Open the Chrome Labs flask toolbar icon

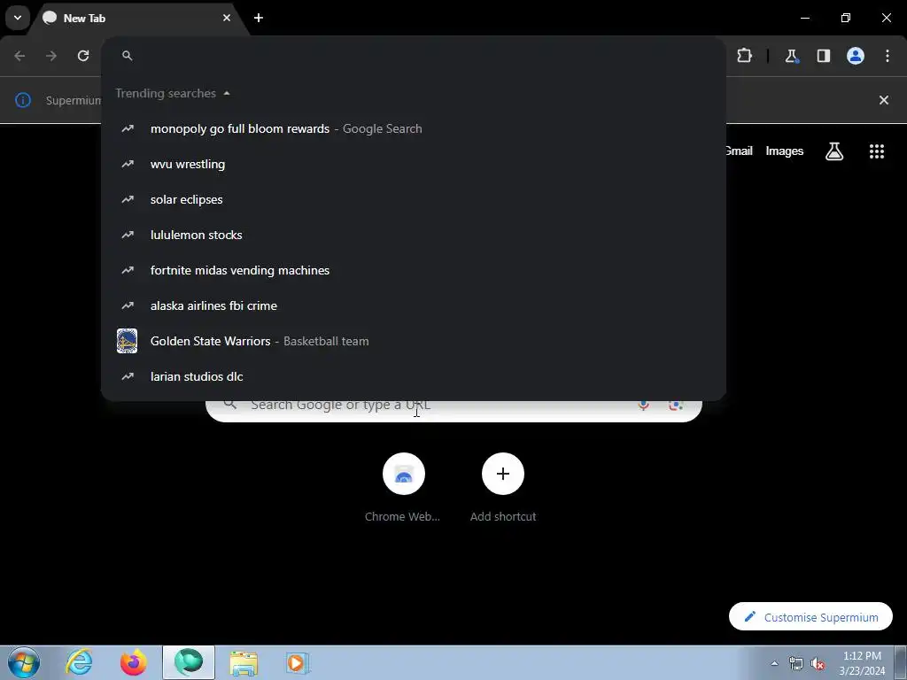(791, 56)
